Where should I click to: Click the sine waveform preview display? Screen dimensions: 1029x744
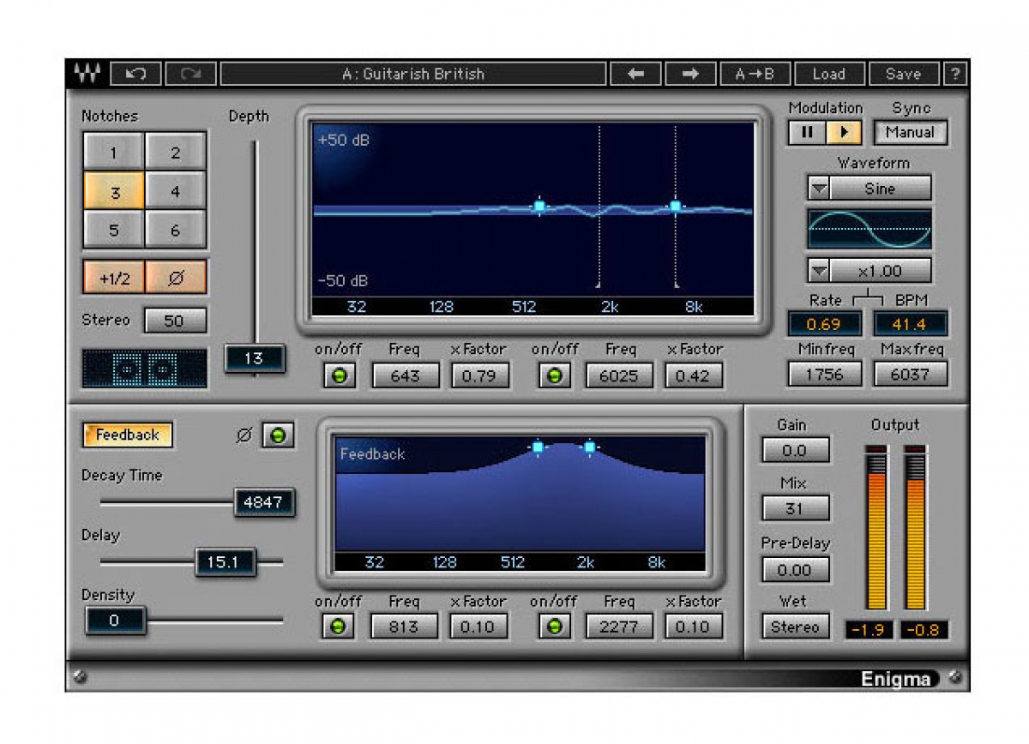coord(870,229)
